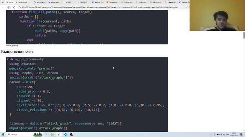
Task: Open the browser menu with three dots
Action: pyautogui.click(x=186, y=7)
